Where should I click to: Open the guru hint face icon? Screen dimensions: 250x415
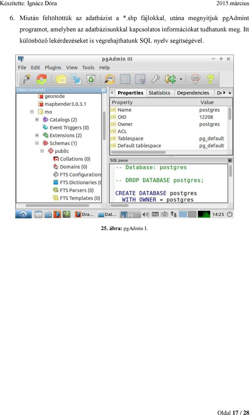(x=196, y=79)
